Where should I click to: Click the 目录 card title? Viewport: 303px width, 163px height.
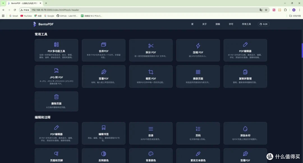pos(151,136)
